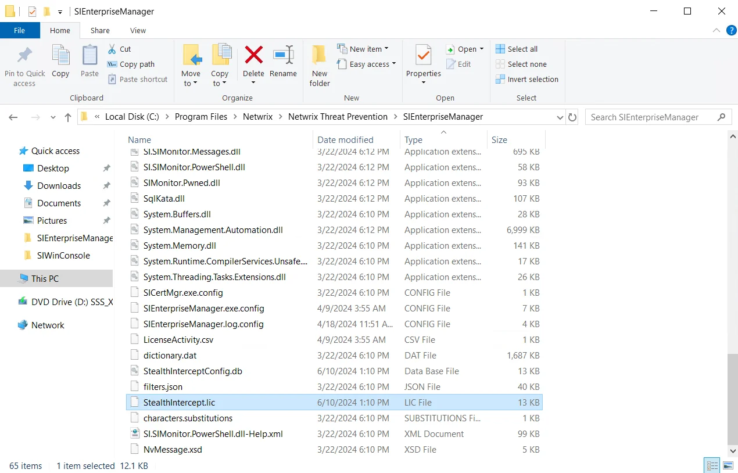
Task: Select the LicenseActivity.csv file
Action: pyautogui.click(x=178, y=339)
